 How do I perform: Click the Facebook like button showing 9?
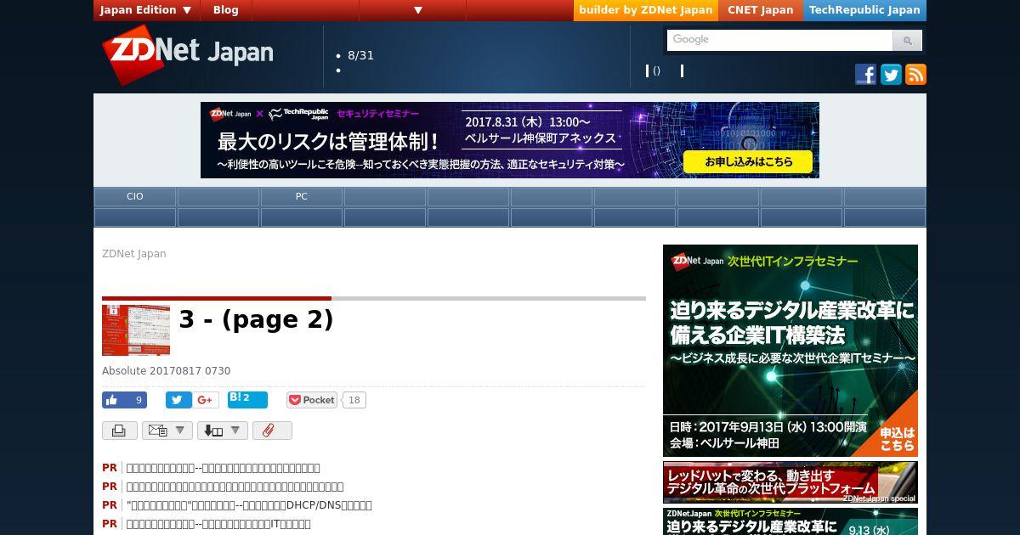coord(124,400)
